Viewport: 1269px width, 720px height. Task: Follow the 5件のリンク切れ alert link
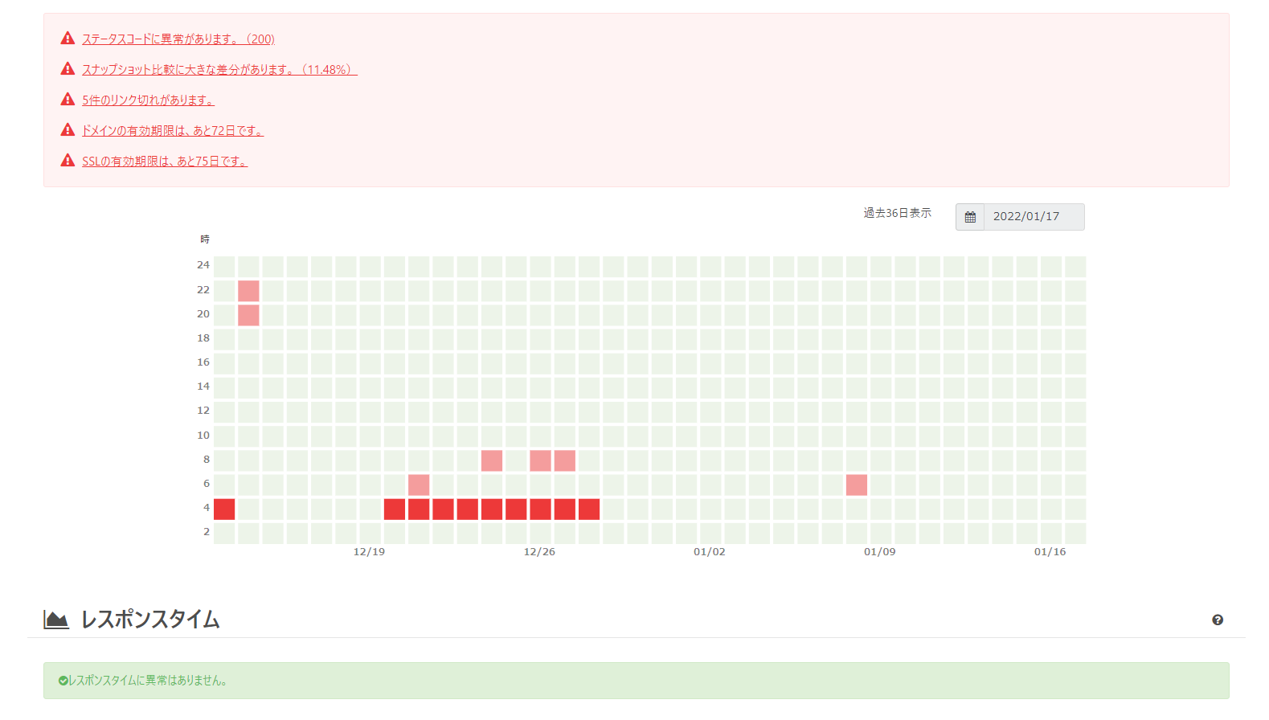point(148,100)
